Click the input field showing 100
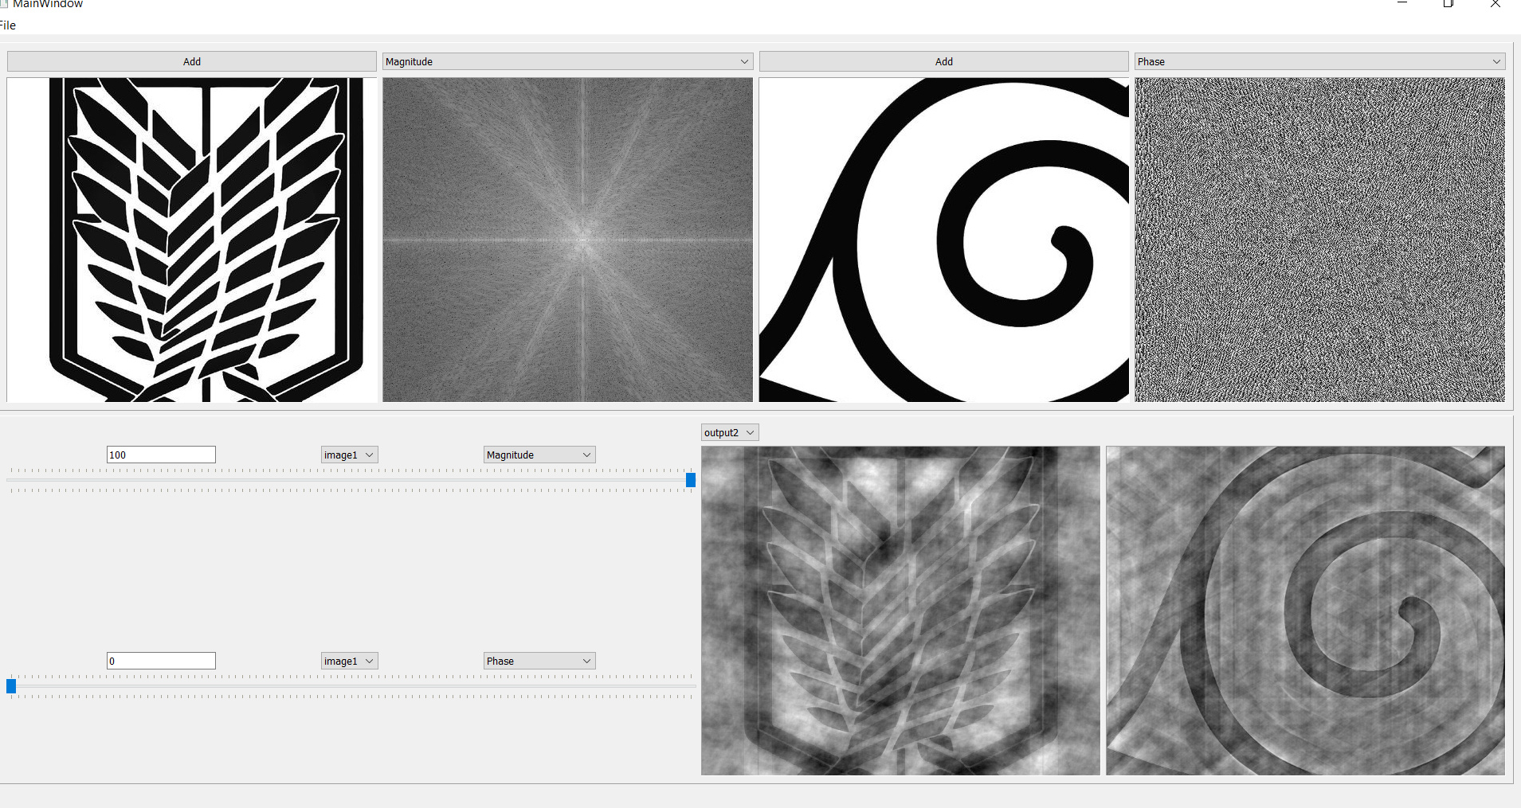 pyautogui.click(x=161, y=455)
